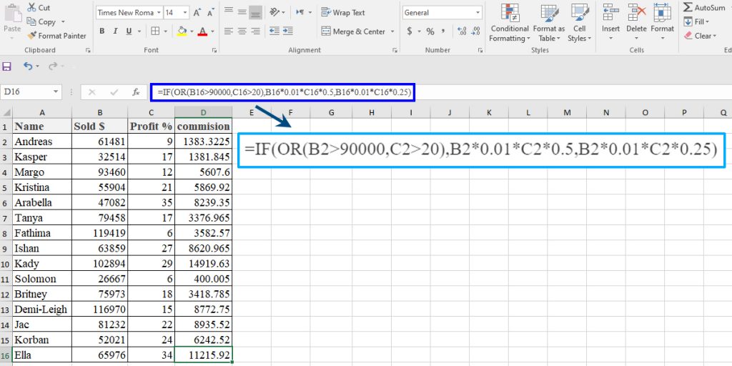Open Format as Table gallery
The height and width of the screenshot is (366, 732).
(x=548, y=22)
